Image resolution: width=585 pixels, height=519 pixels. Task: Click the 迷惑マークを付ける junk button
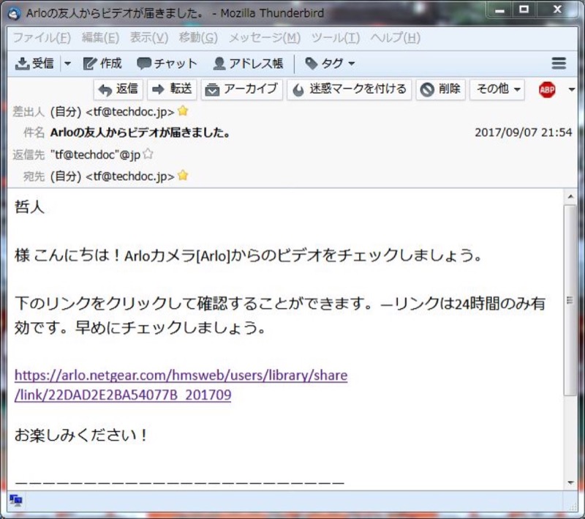point(349,89)
